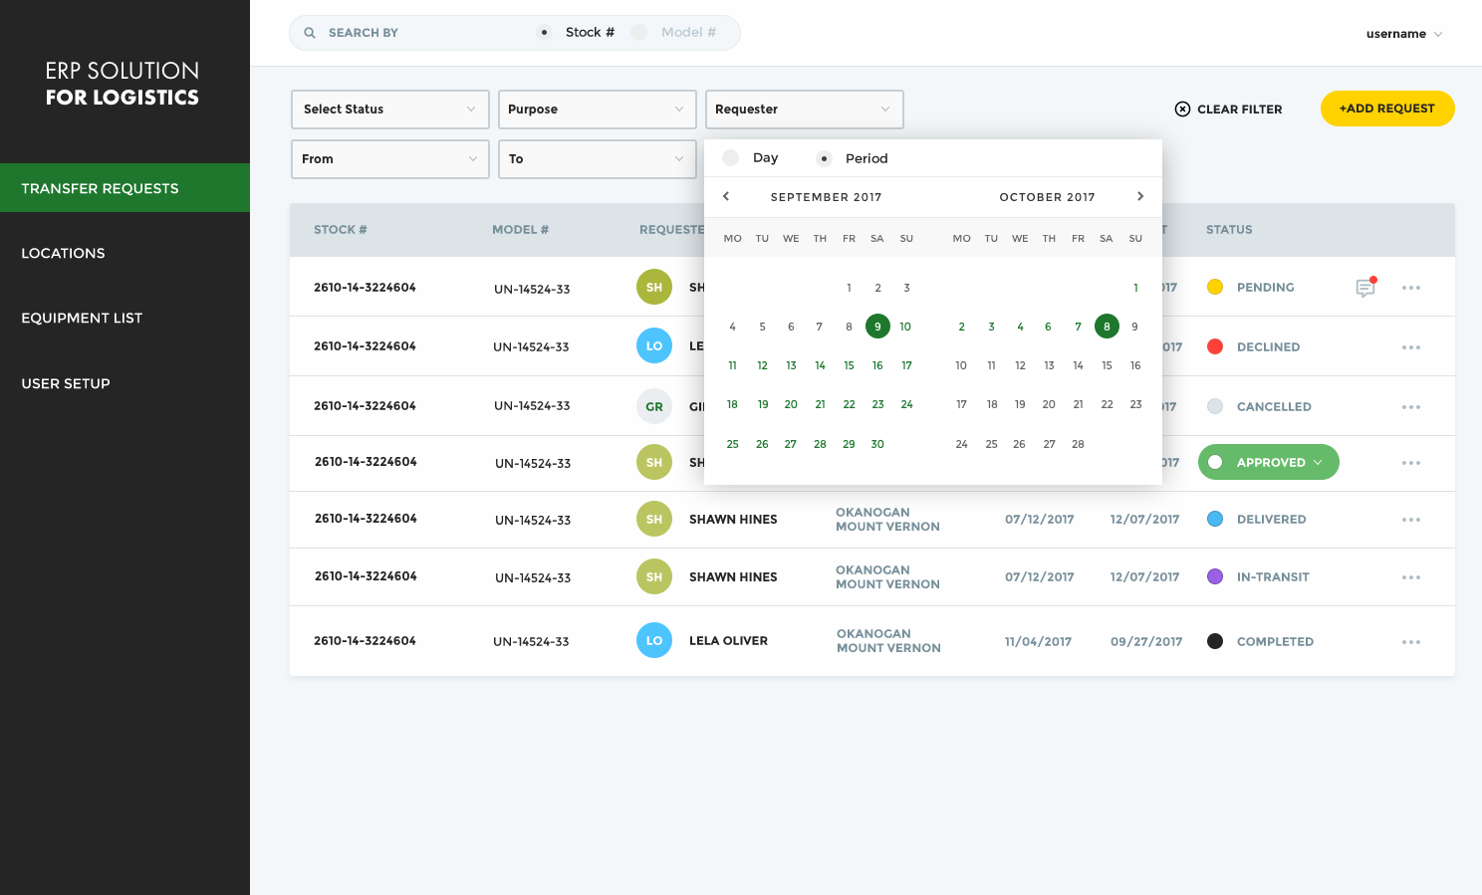This screenshot has height=895, width=1482.
Task: Open the Select Status dropdown
Action: pos(390,110)
